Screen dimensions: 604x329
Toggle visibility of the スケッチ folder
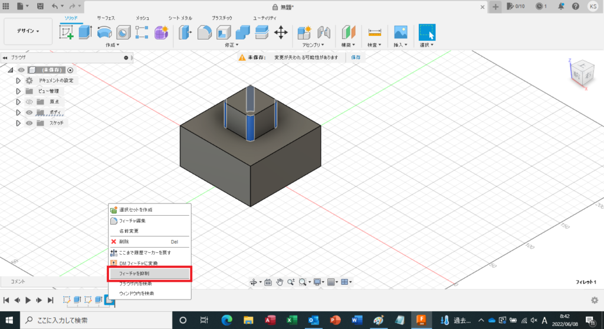[29, 123]
